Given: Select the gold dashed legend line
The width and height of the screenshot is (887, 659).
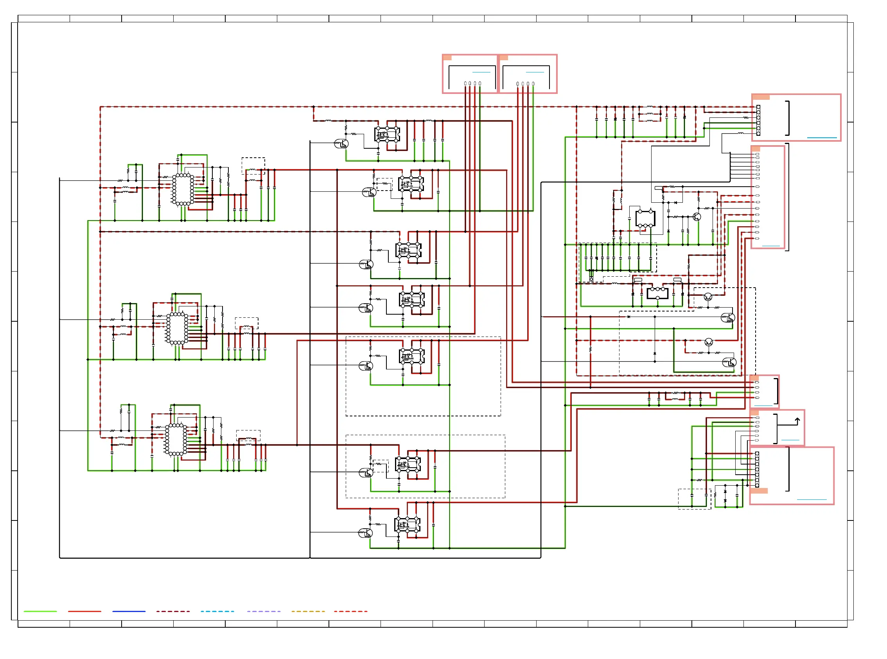Looking at the screenshot, I should tap(308, 611).
